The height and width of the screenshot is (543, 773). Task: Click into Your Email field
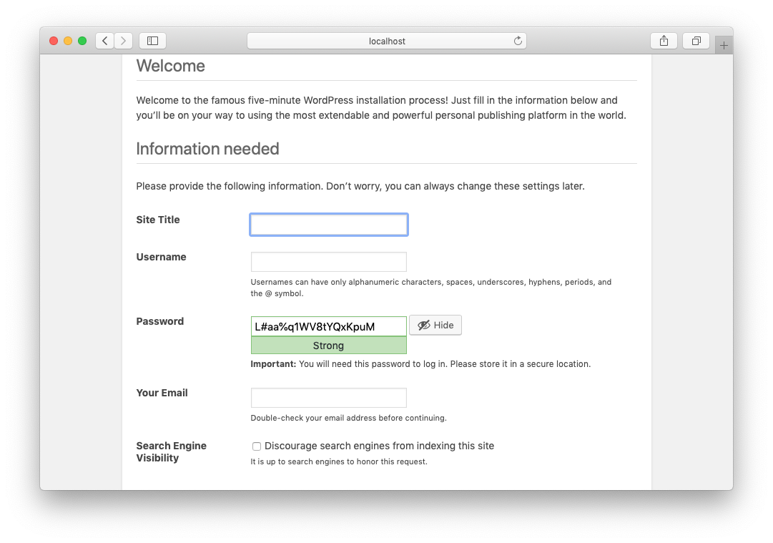tap(329, 398)
